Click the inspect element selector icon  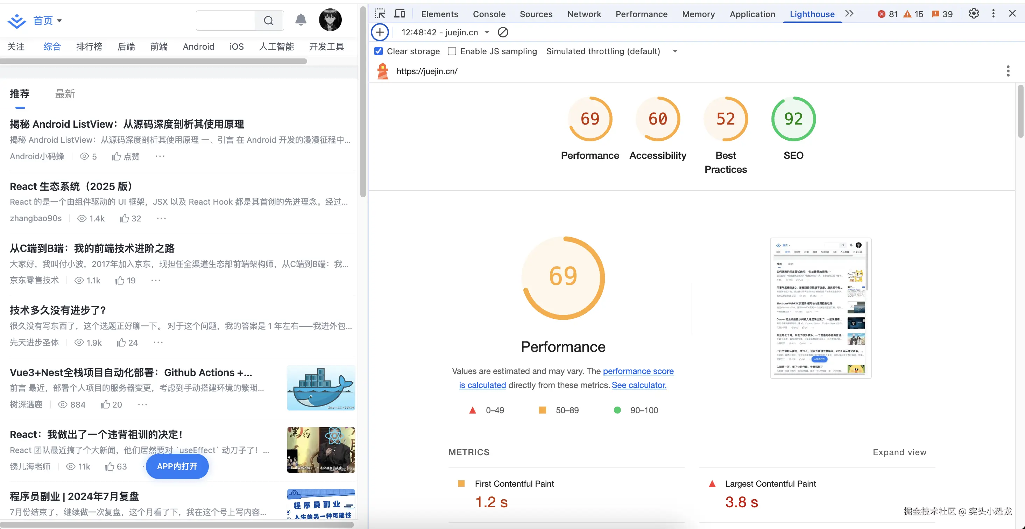tap(380, 14)
